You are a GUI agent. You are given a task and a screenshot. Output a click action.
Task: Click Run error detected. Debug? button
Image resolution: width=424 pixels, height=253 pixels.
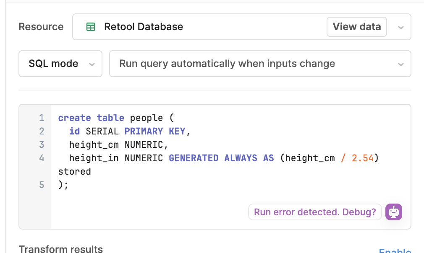point(315,212)
